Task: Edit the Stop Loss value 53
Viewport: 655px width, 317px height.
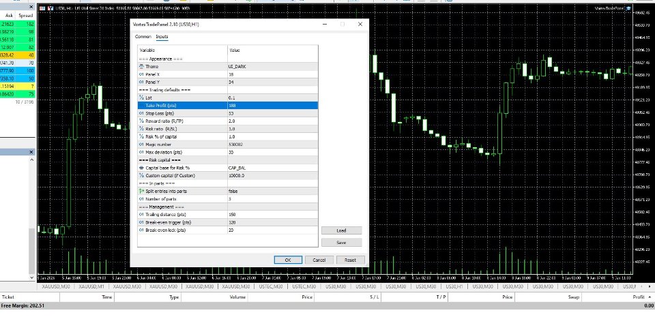Action: tap(272, 113)
